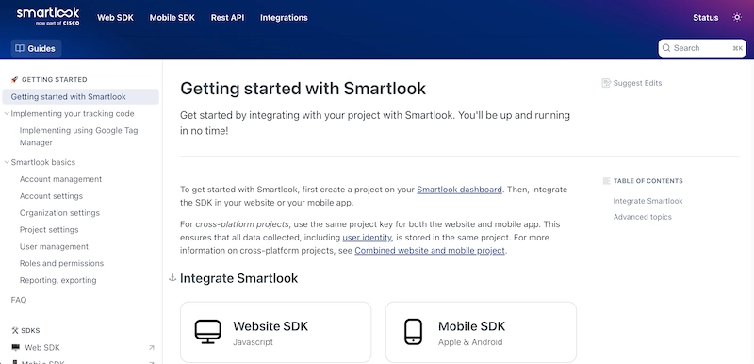Click the search magnifier icon

tap(666, 48)
